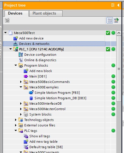
Task: Click the Meca500Test project file icon
Action: [11, 33]
